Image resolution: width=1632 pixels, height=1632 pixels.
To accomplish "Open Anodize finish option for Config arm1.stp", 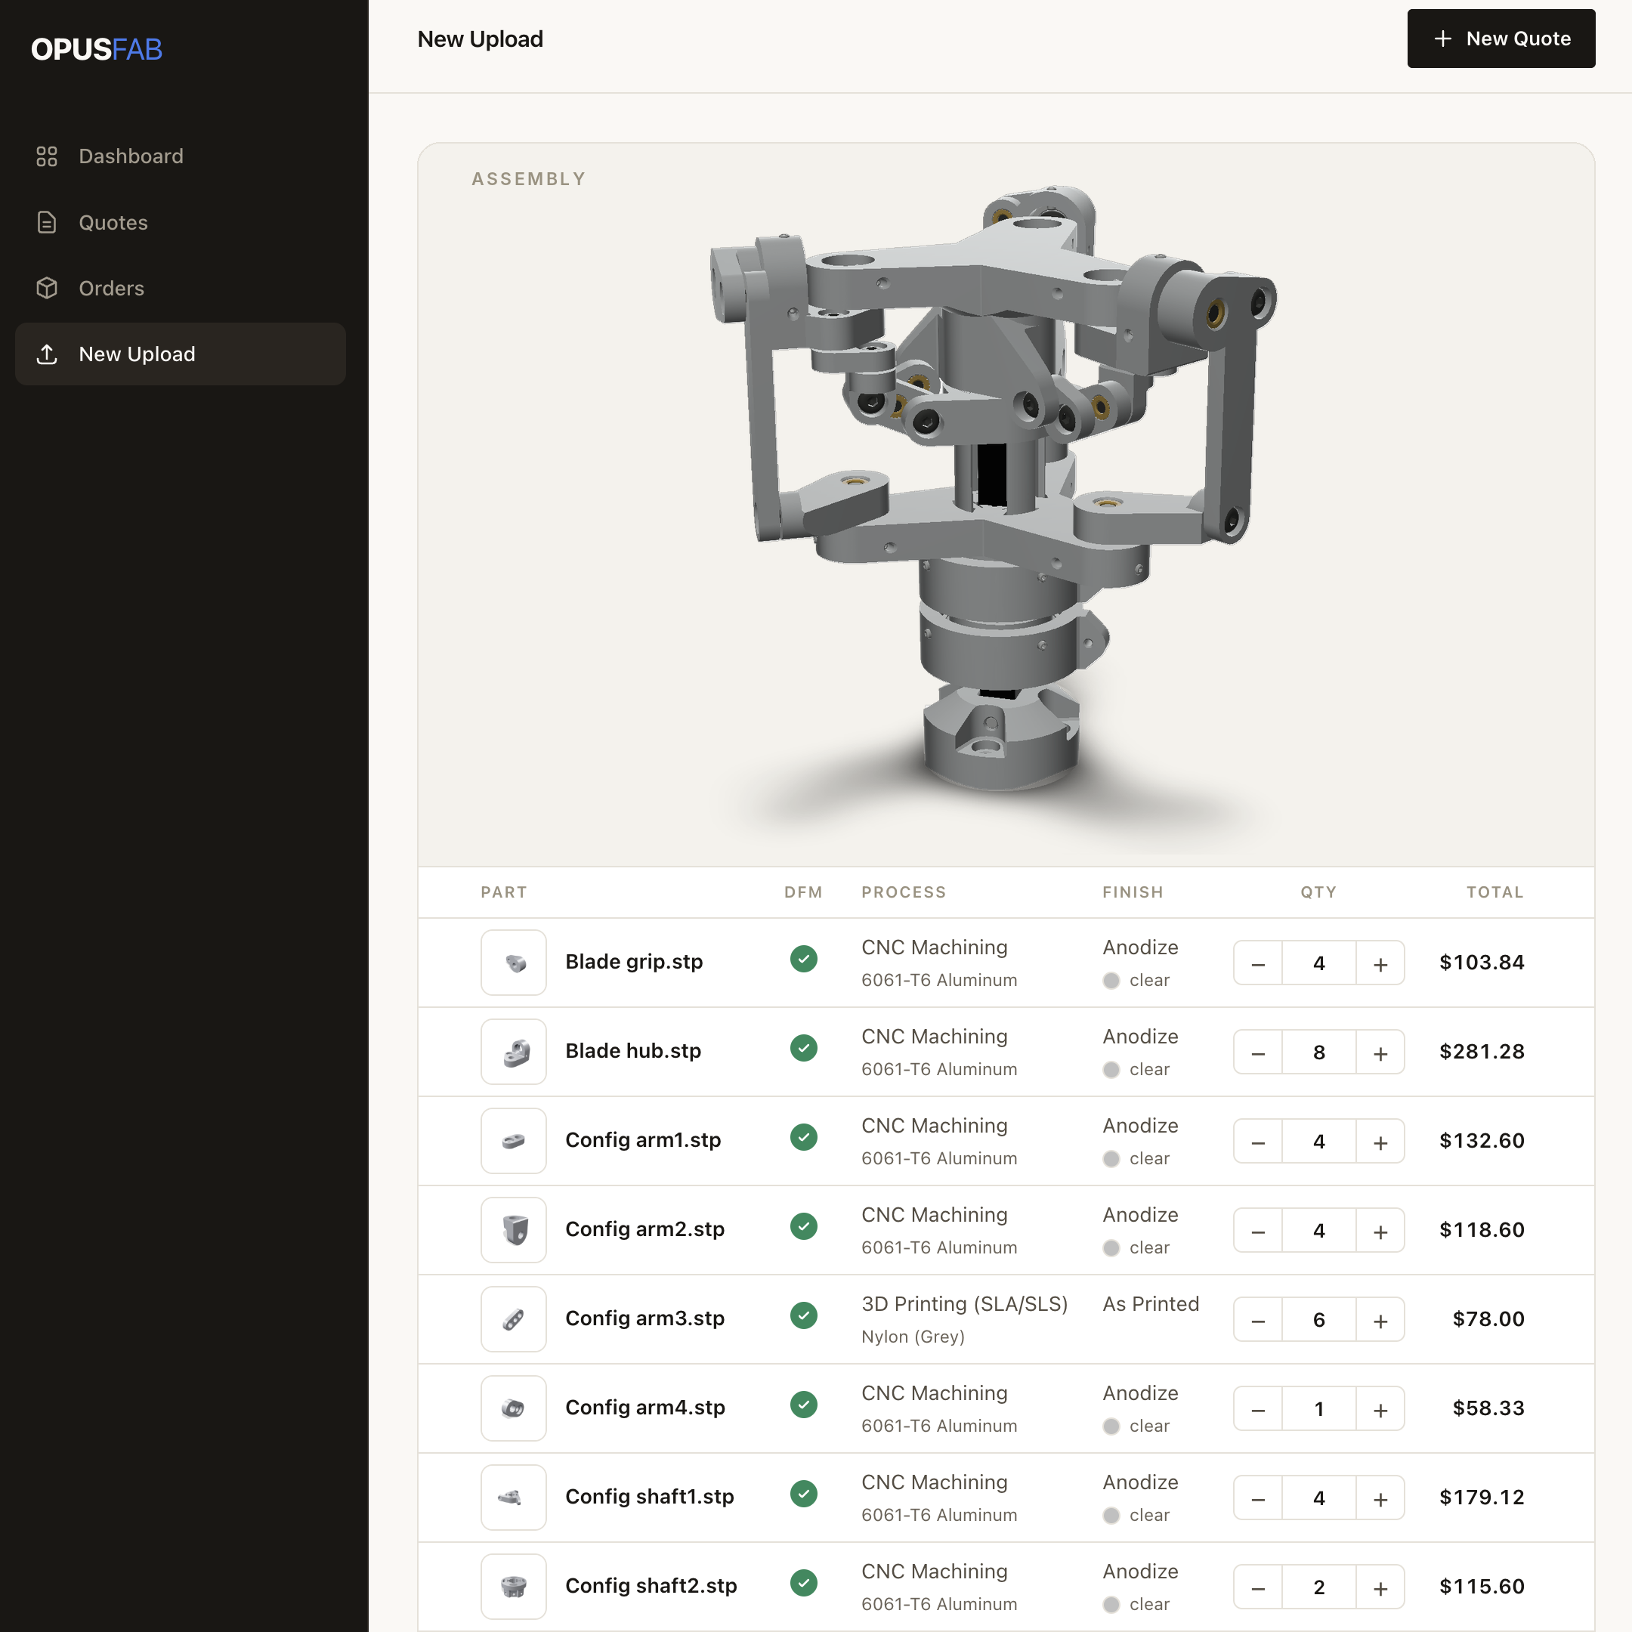I will (x=1140, y=1126).
